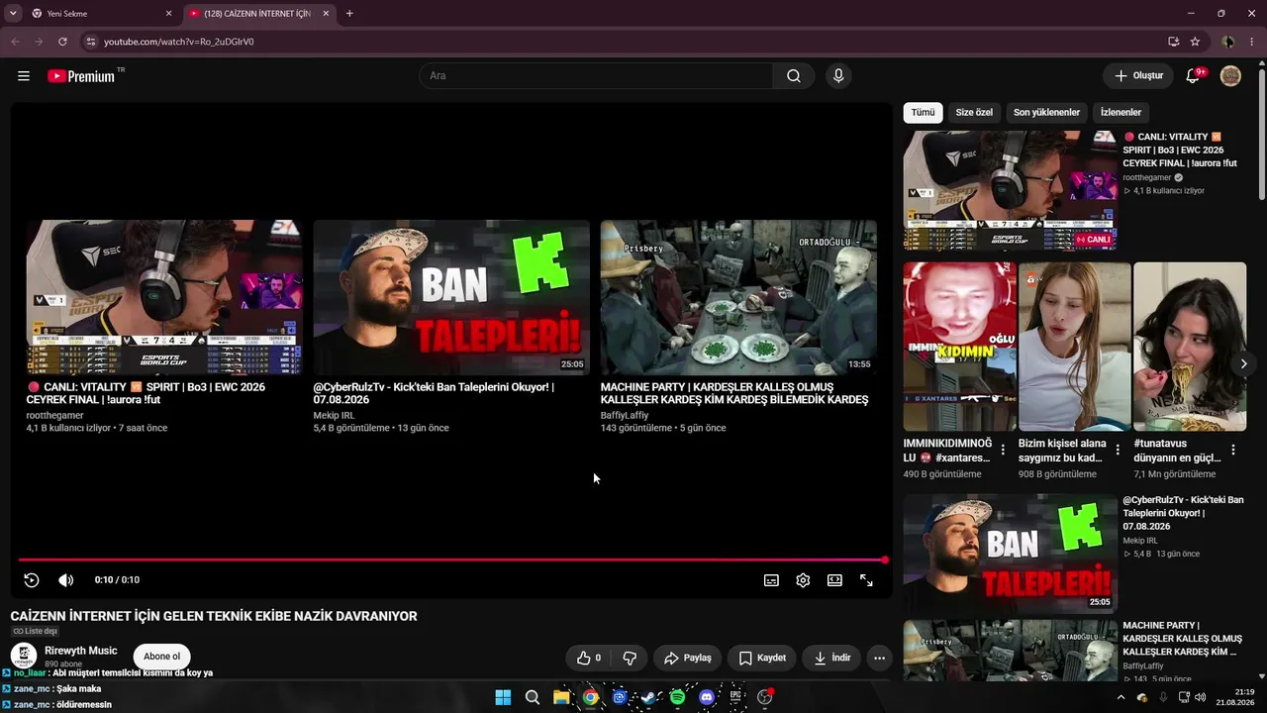Click the browser address bar URL

[x=179, y=42]
